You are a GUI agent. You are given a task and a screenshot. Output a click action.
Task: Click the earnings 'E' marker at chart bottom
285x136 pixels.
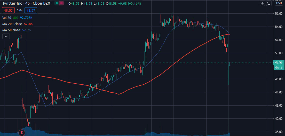(22, 133)
